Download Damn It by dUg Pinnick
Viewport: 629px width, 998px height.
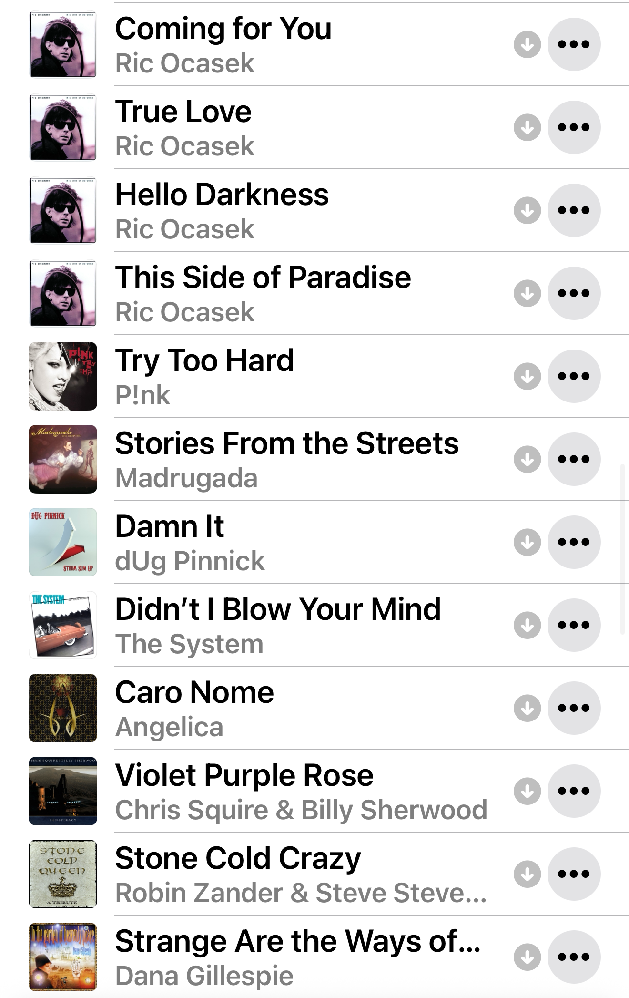[527, 542]
